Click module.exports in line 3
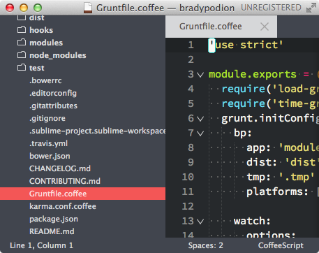319x253 pixels. tap(253, 75)
